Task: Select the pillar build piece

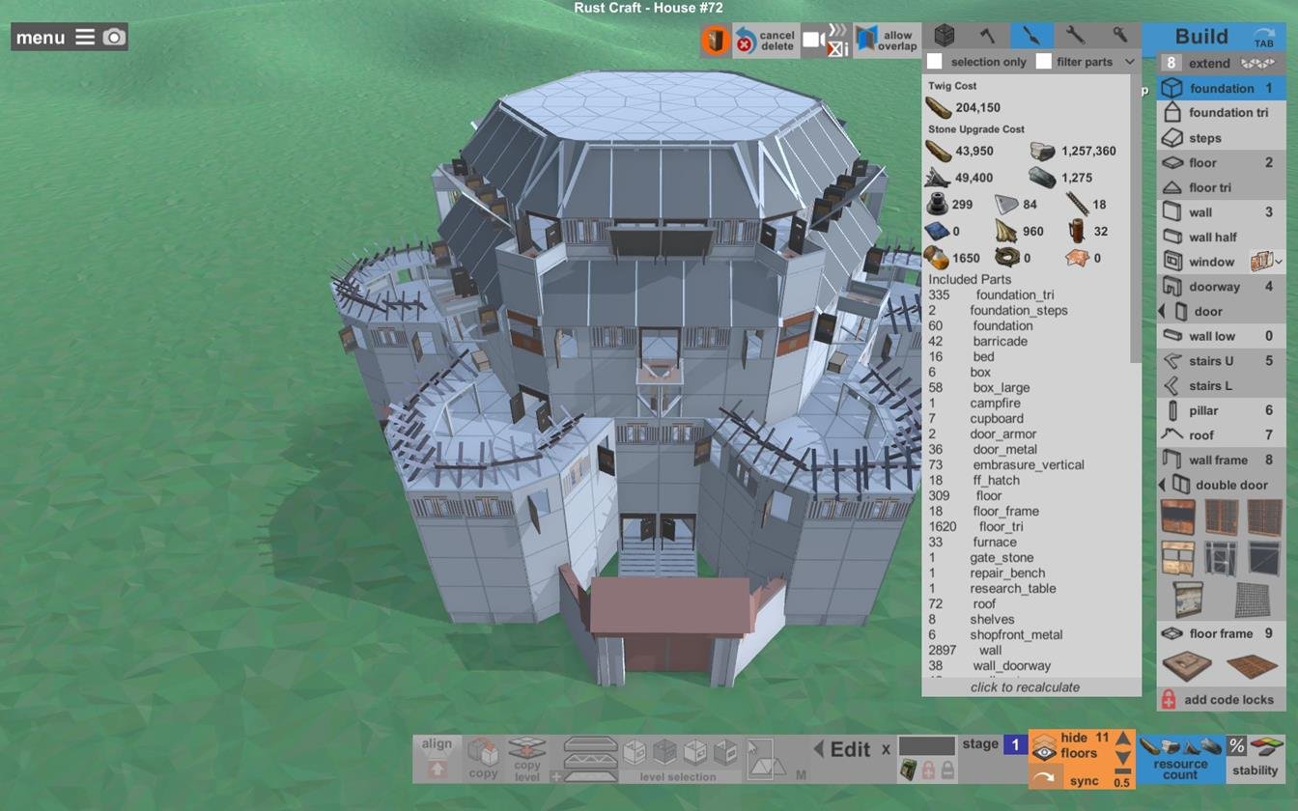Action: point(1222,410)
